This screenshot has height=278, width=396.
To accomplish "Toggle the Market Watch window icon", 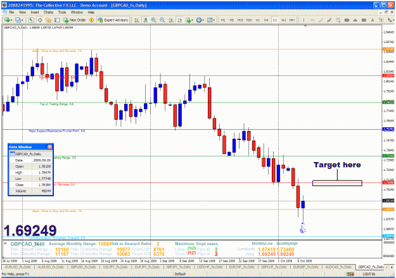I will pyautogui.click(x=31, y=20).
